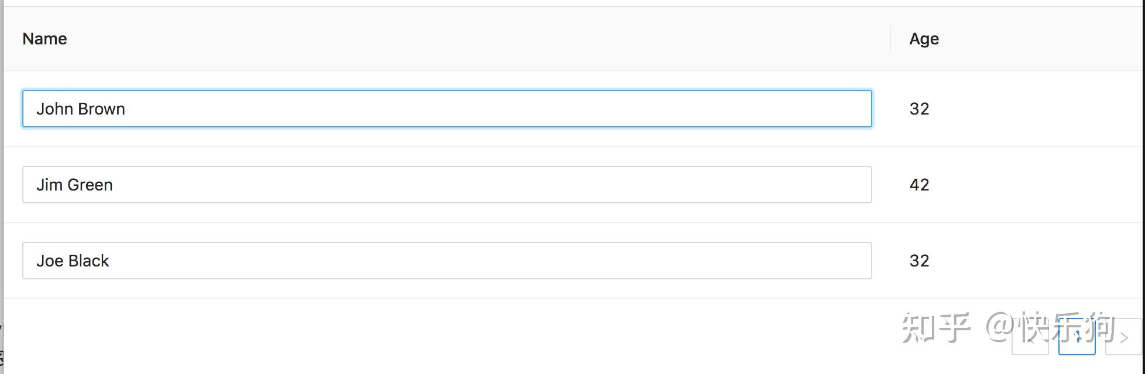This screenshot has height=374, width=1145.
Task: Go to the previous page arrow
Action: pos(1030,337)
